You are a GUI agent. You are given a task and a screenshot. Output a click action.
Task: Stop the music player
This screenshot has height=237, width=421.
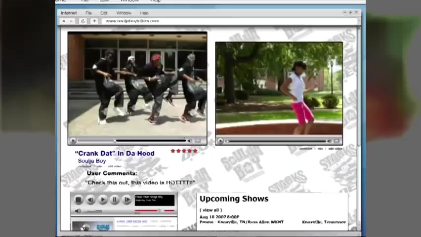click(x=79, y=199)
